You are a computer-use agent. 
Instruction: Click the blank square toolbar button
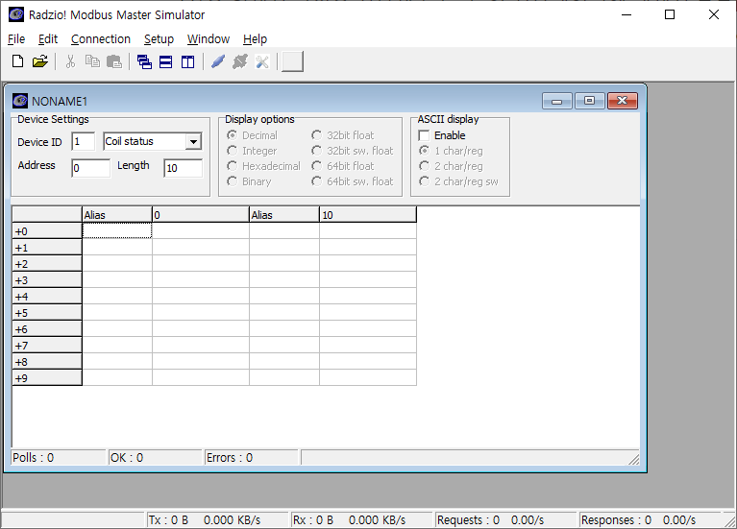(292, 61)
